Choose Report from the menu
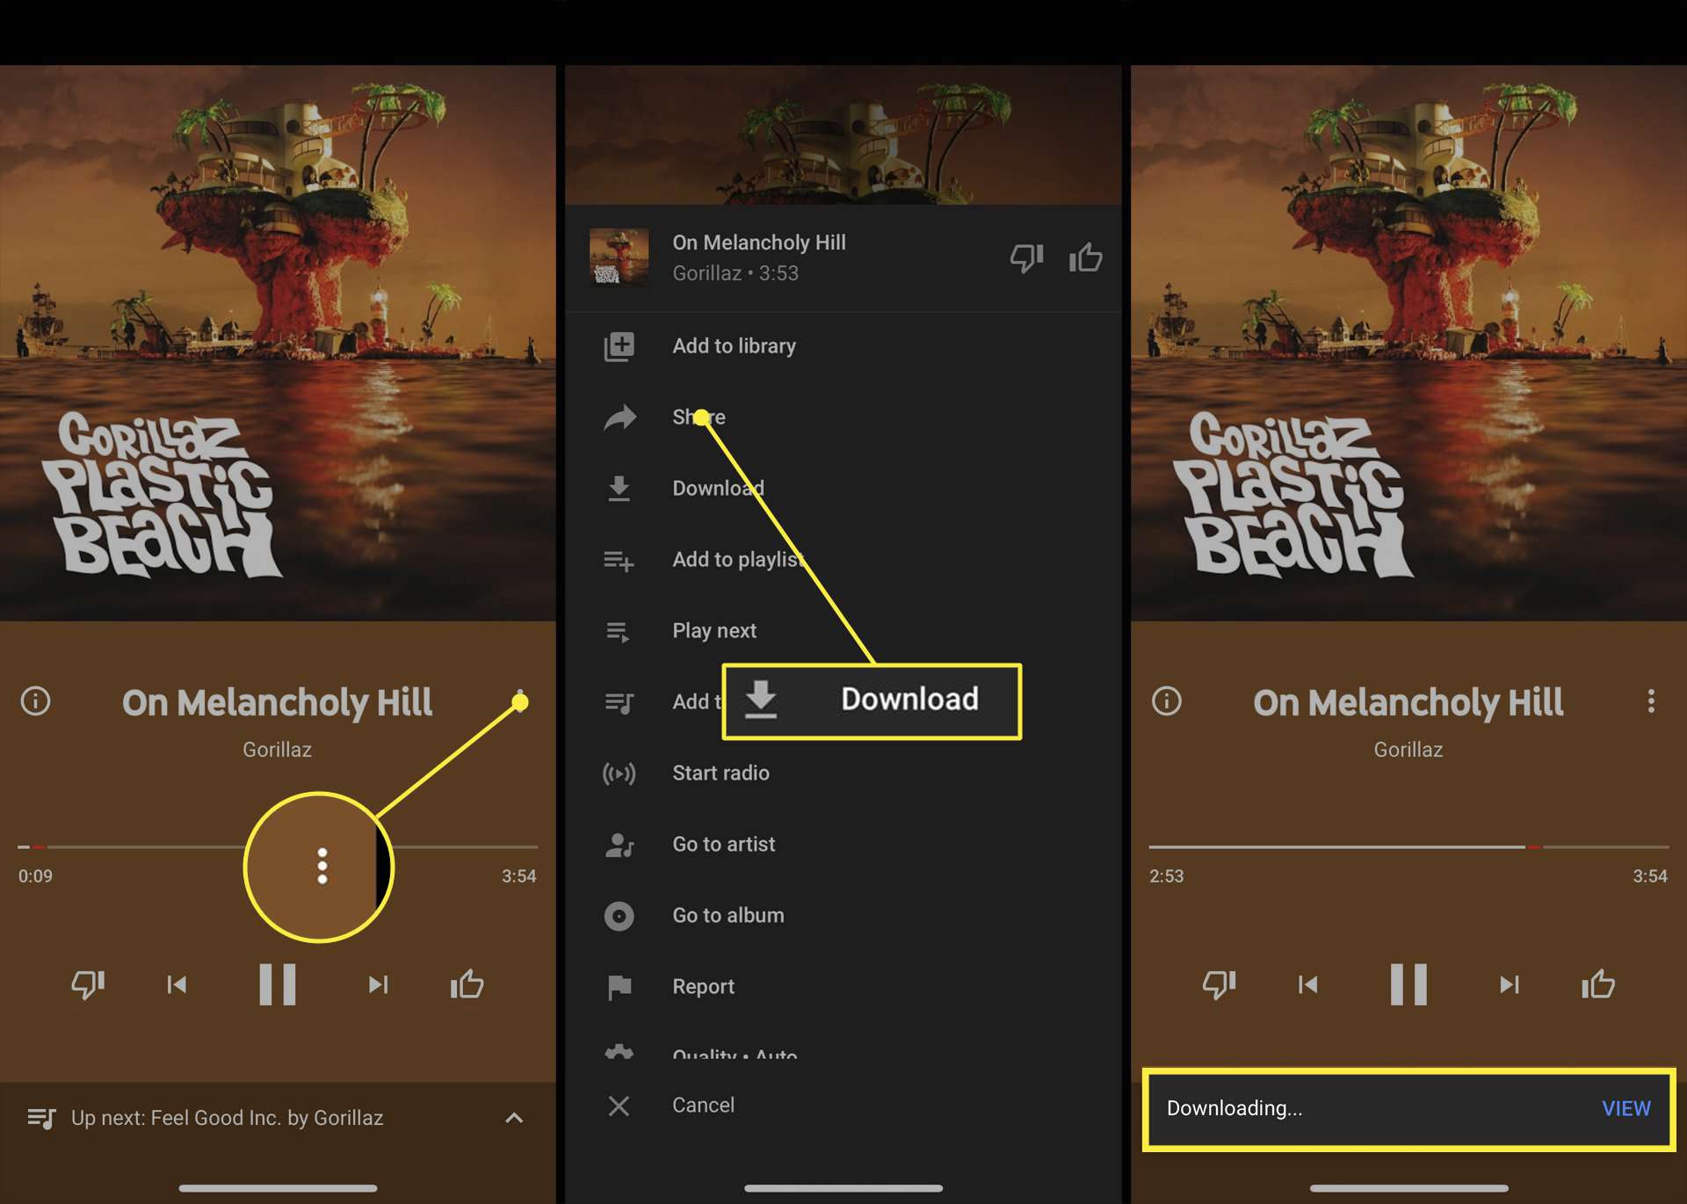 [x=843, y=987]
